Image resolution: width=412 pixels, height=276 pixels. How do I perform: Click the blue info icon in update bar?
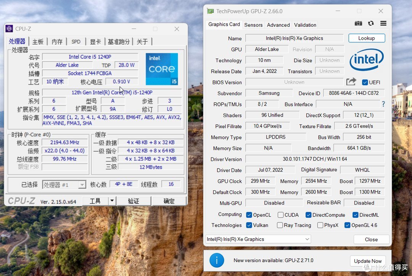[x=217, y=260]
